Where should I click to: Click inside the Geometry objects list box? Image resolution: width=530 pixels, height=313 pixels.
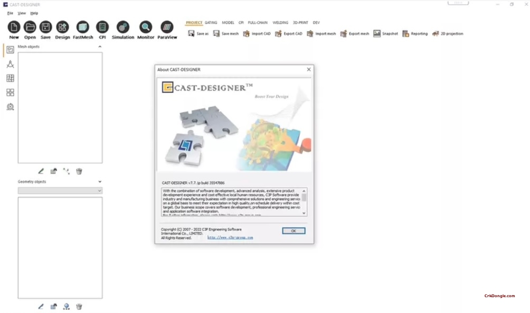pos(60,248)
